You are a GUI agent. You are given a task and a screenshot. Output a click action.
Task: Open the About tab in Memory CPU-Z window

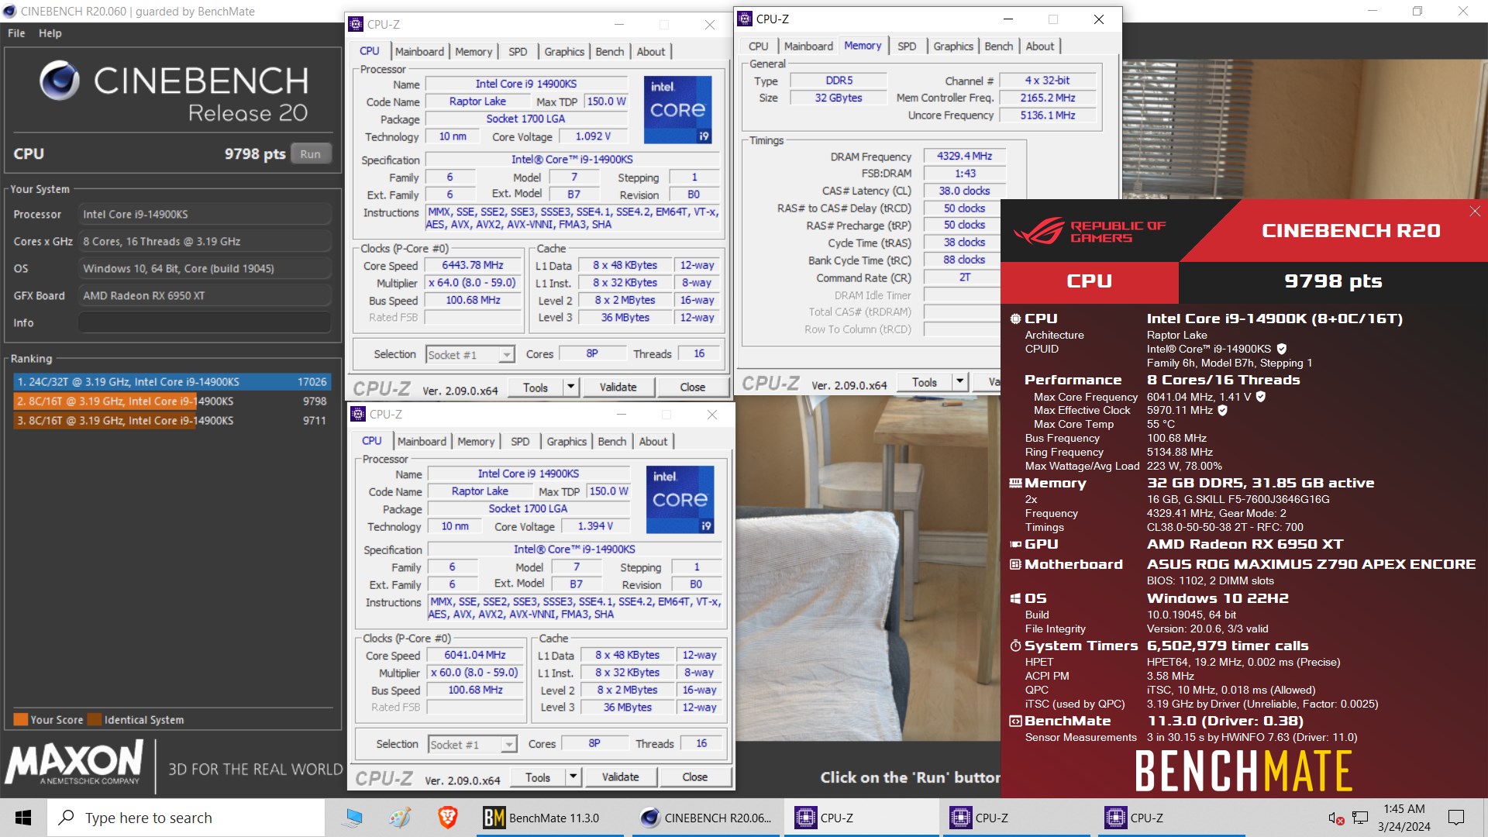pyautogui.click(x=1040, y=46)
